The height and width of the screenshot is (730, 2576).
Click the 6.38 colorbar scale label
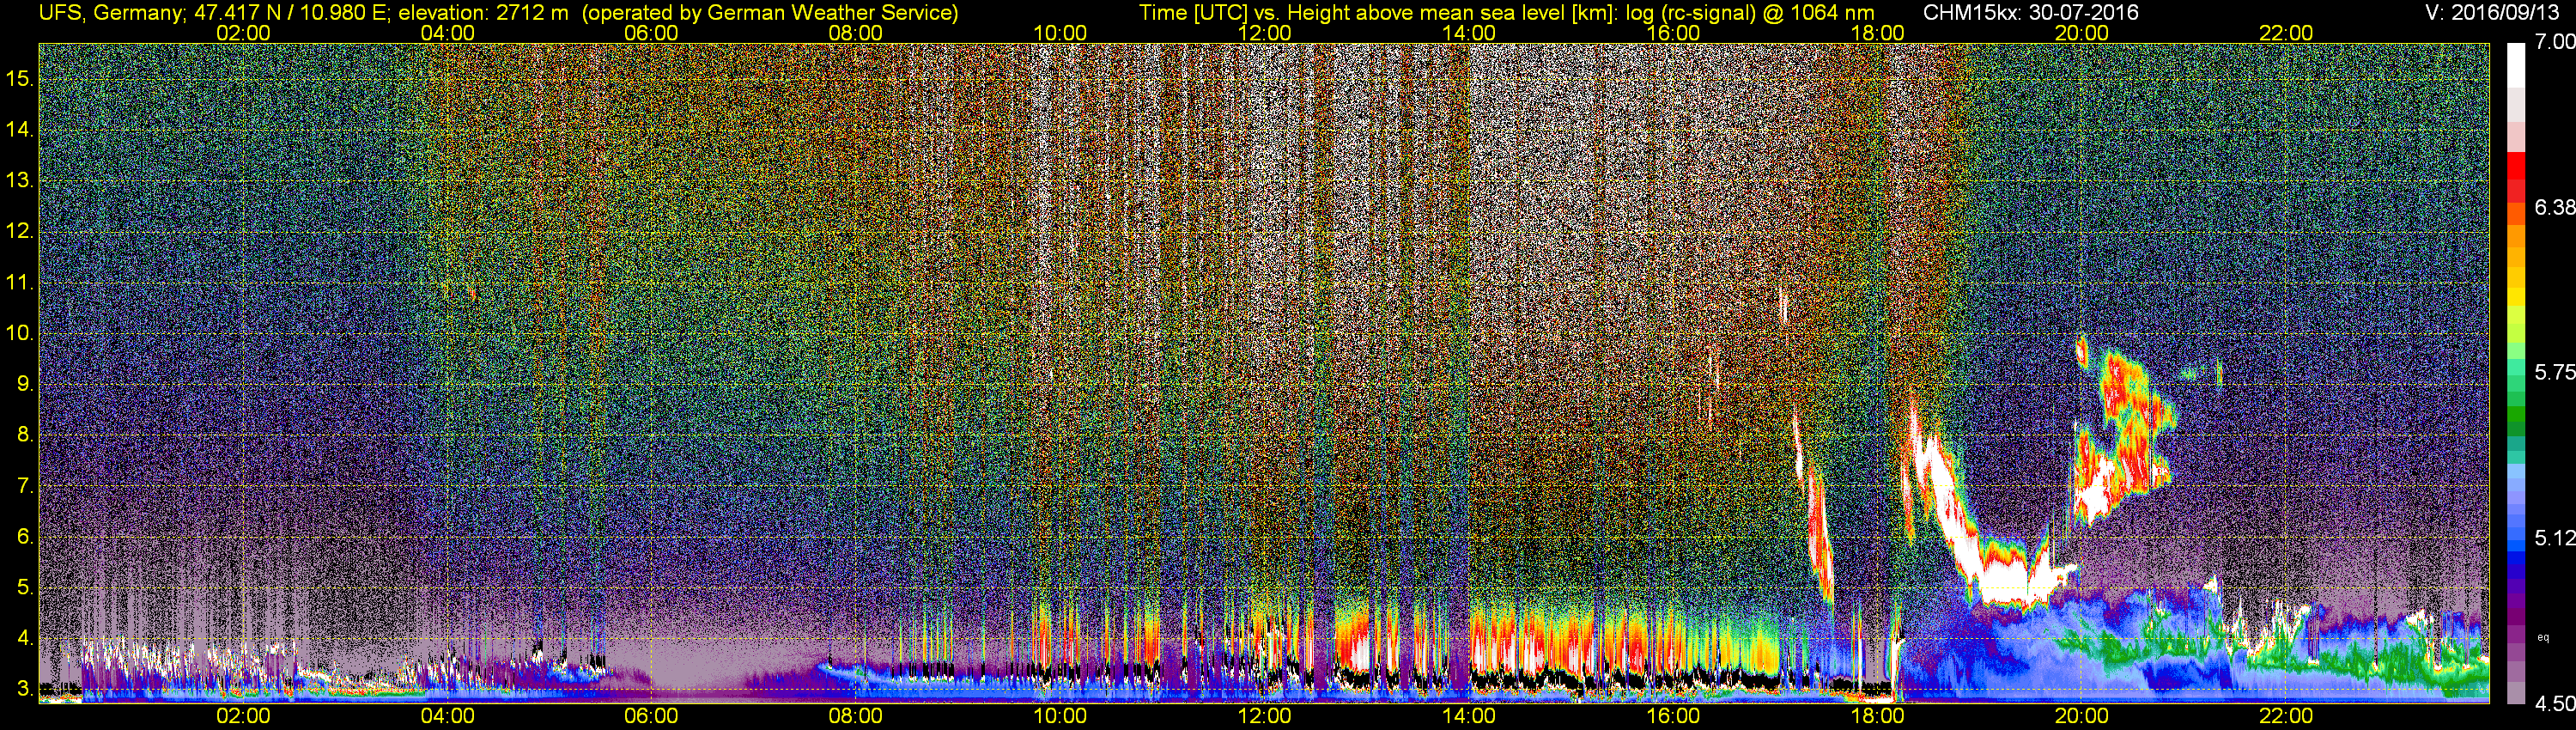coord(2554,208)
